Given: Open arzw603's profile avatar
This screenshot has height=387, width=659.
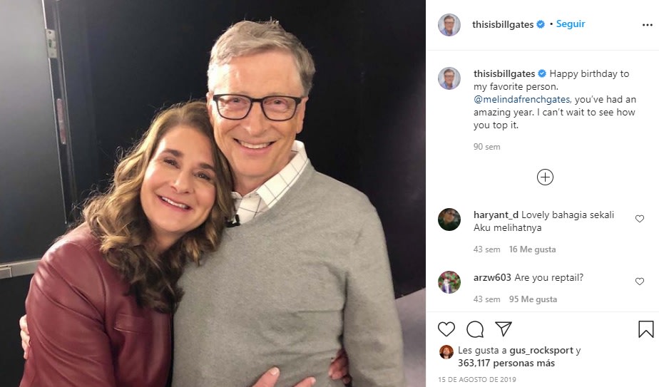Looking at the screenshot, I should click(449, 282).
